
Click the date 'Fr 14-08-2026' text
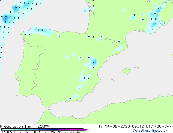[114, 126]
